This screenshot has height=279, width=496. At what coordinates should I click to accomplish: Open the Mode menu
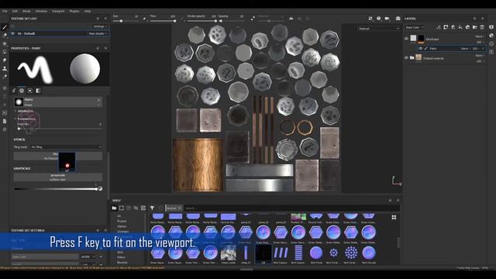point(26,11)
